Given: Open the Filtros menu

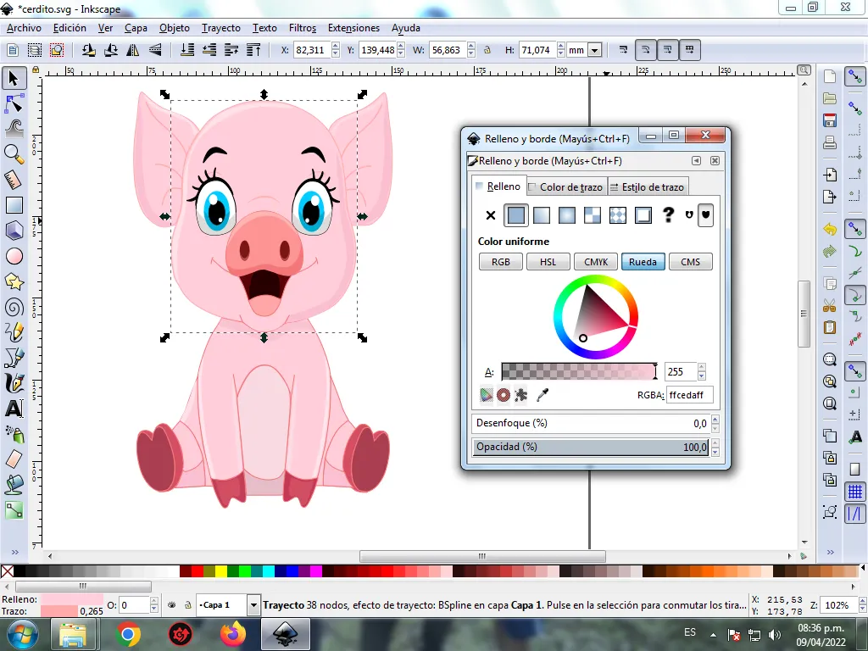Looking at the screenshot, I should click(303, 28).
